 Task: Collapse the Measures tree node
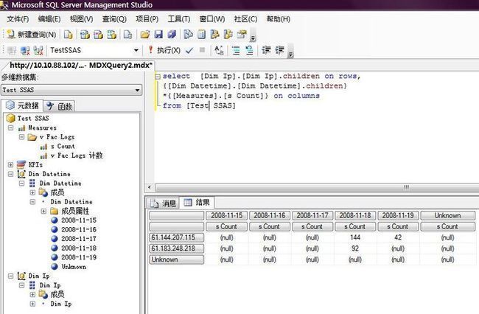[x=11, y=128]
